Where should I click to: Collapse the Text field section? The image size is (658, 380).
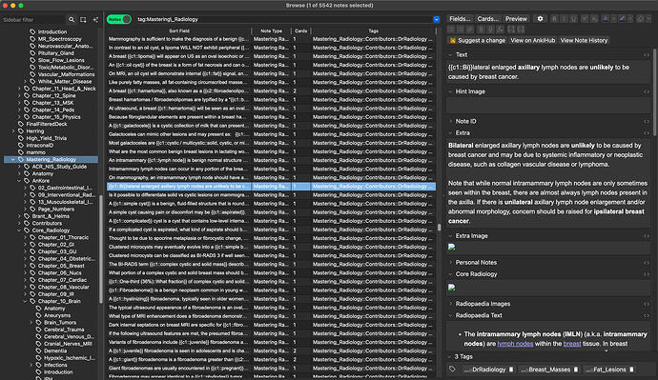[451, 55]
